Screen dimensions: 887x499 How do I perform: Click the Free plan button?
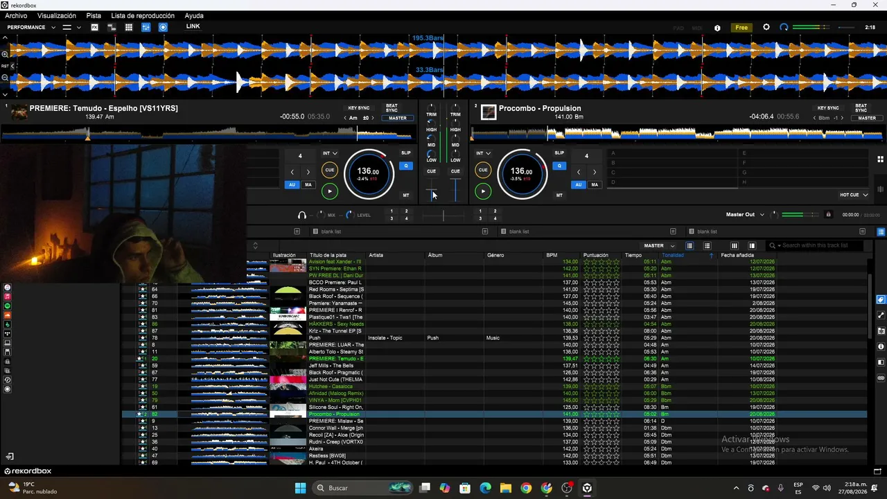pyautogui.click(x=741, y=28)
